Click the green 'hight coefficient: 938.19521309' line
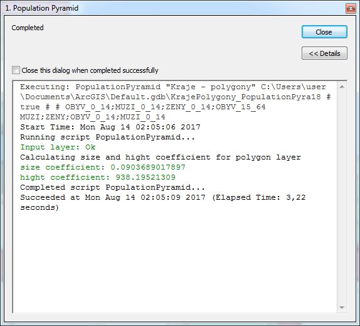The image size is (360, 326). [x=98, y=177]
